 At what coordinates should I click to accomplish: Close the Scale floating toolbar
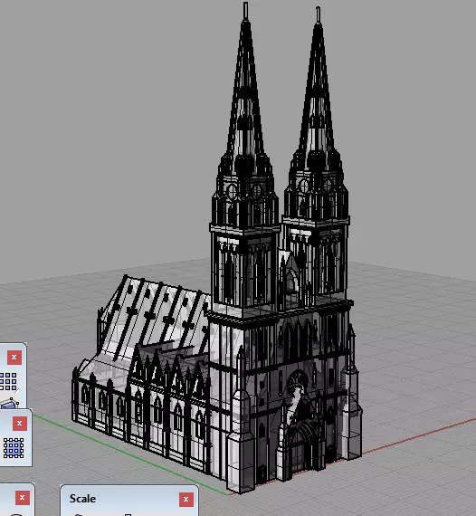click(x=186, y=499)
